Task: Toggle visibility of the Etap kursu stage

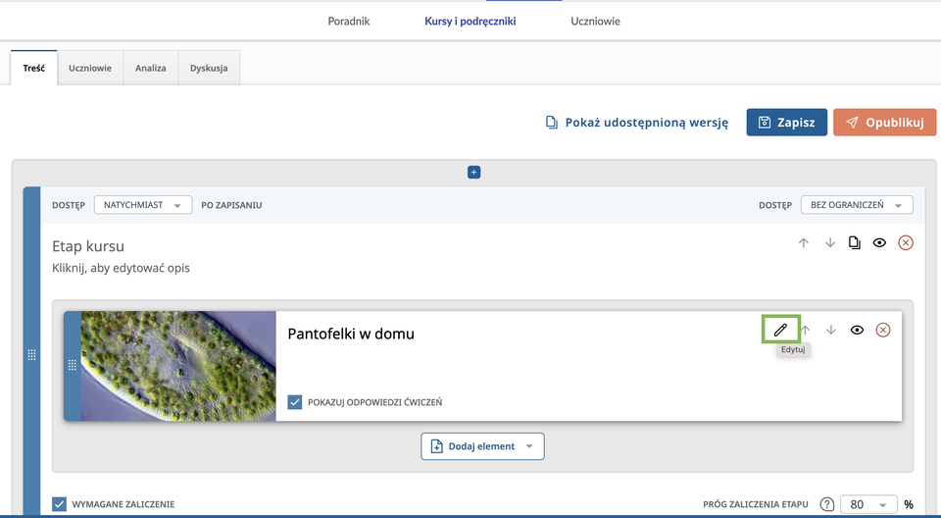Action: click(879, 243)
